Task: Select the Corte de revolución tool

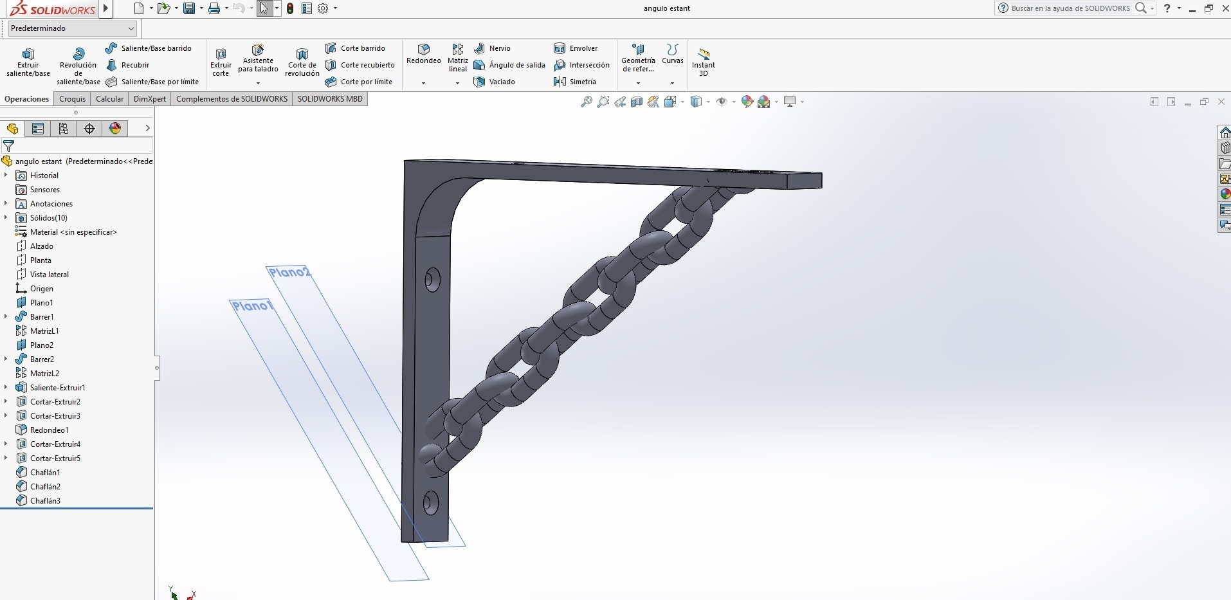Action: 301,61
